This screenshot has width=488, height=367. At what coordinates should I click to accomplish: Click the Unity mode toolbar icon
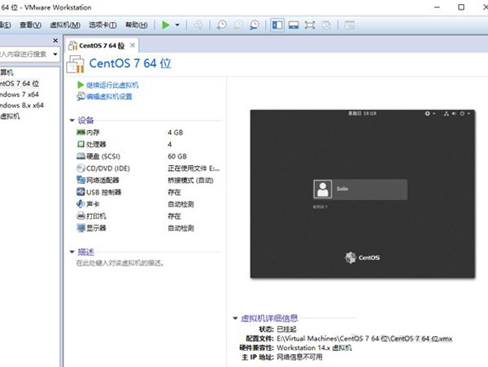[326, 25]
